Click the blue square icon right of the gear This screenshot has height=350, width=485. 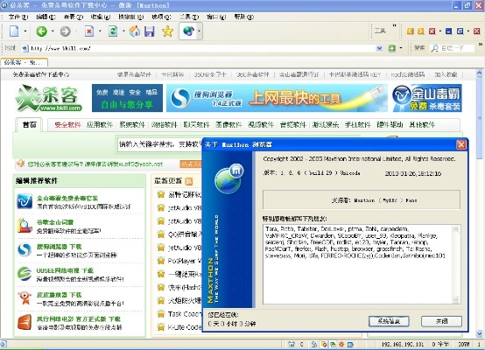pos(350,344)
